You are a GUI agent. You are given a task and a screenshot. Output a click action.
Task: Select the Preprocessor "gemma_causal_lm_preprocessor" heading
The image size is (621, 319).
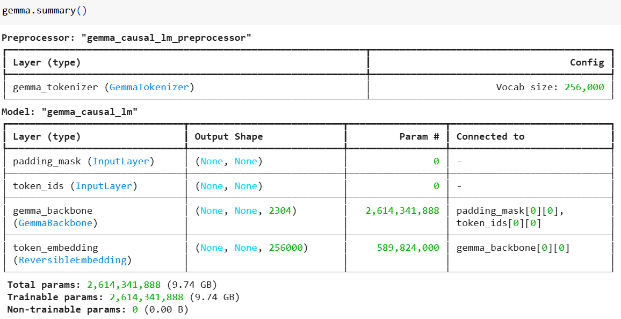tap(126, 38)
